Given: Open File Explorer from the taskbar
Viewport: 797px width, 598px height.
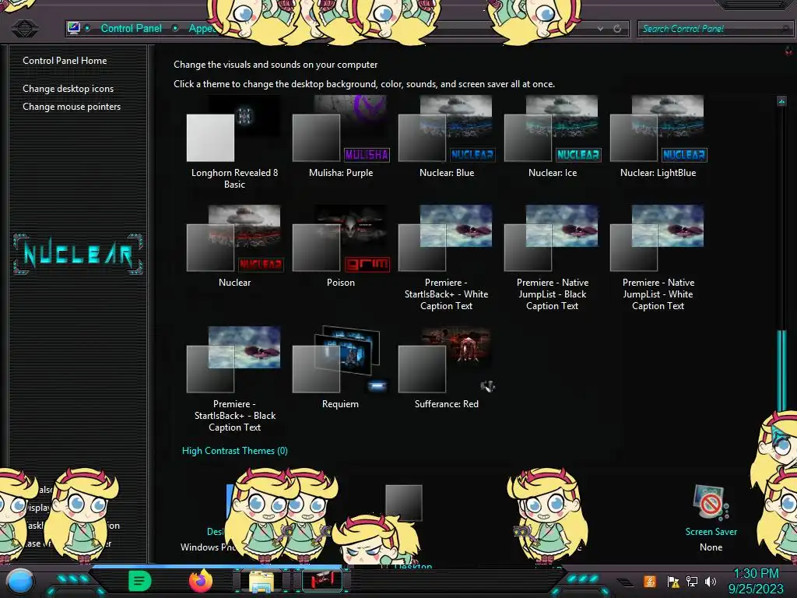Looking at the screenshot, I should [x=262, y=582].
